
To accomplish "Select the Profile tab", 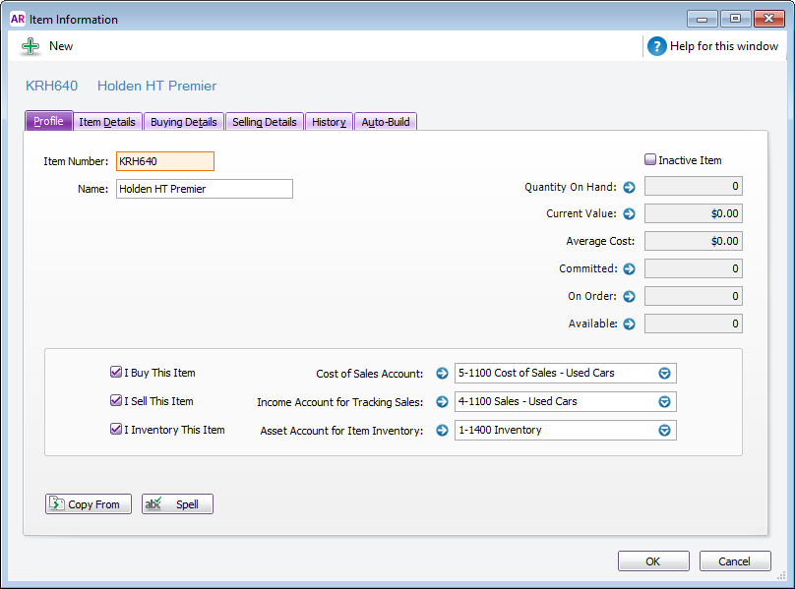I will (48, 121).
